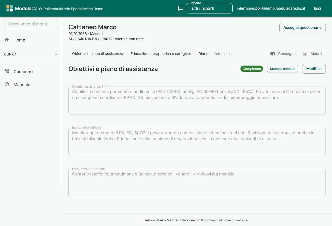Switch to Educazione terapeutica e caregiver tab
The height and width of the screenshot is (226, 332).
tap(161, 54)
